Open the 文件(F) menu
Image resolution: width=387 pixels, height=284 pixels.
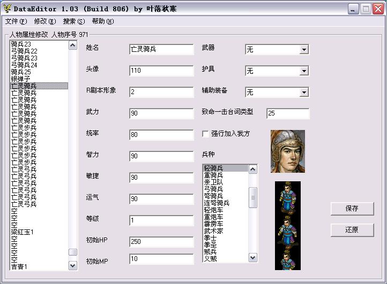pyautogui.click(x=16, y=21)
